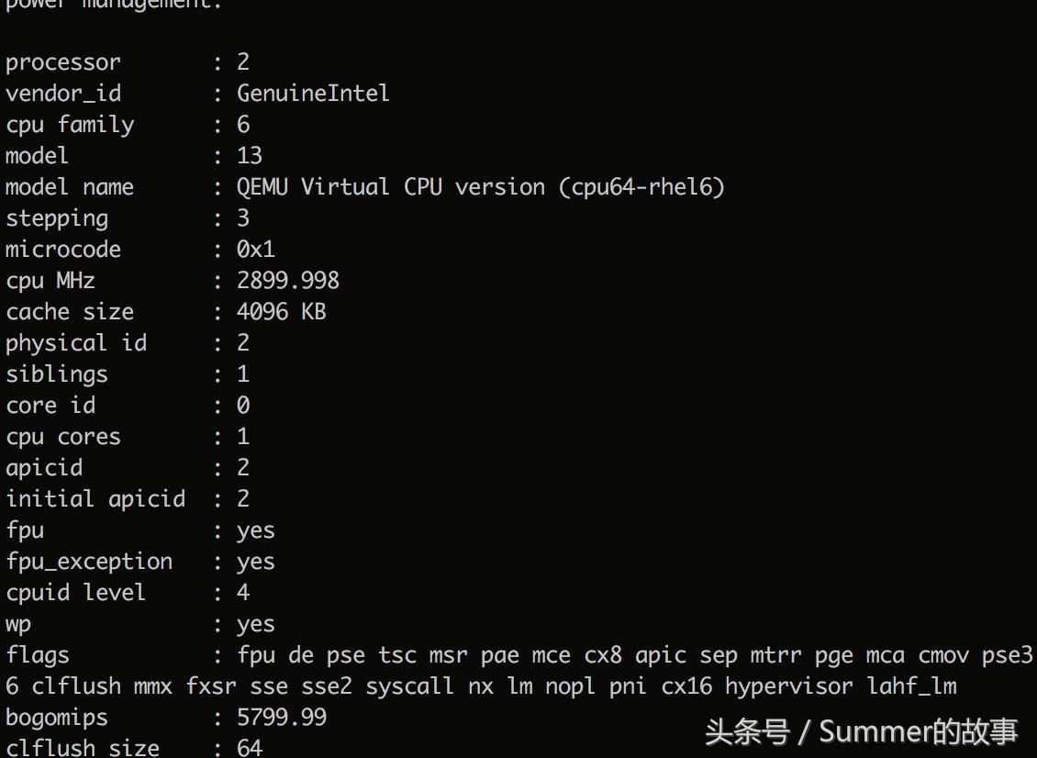Click the fpu_exception label
This screenshot has width=1037, height=758.
tap(89, 562)
